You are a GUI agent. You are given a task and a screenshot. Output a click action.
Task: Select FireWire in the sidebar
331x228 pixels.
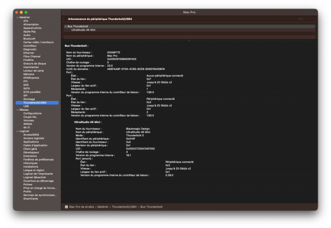click(29, 60)
